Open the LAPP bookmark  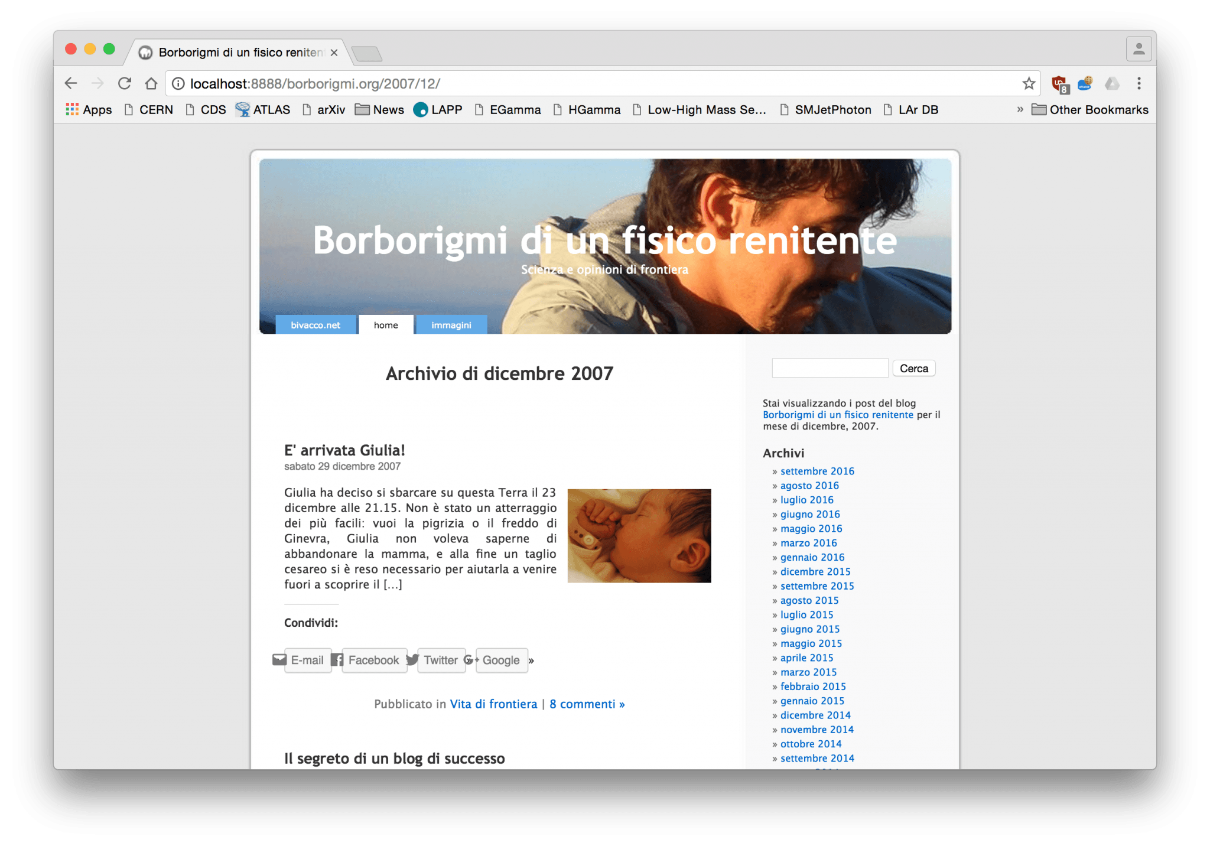point(438,109)
